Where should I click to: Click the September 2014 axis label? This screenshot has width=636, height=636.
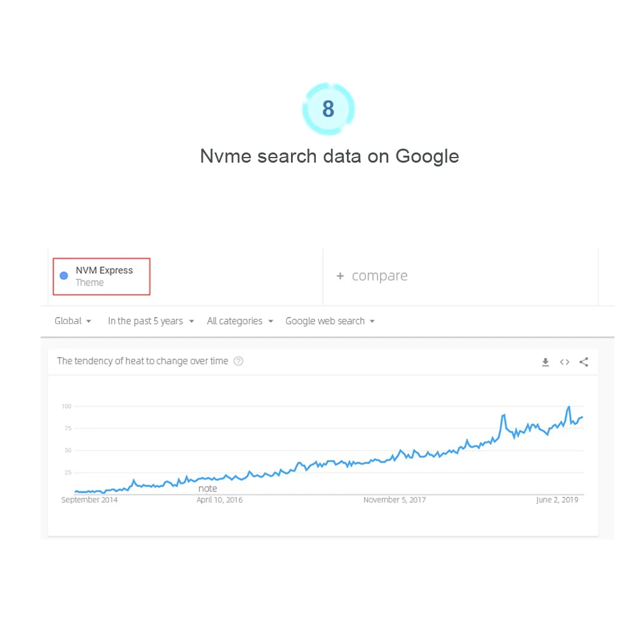(x=89, y=499)
